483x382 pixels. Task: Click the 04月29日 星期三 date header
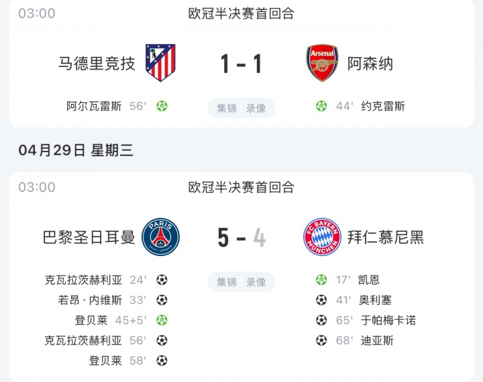(x=76, y=150)
